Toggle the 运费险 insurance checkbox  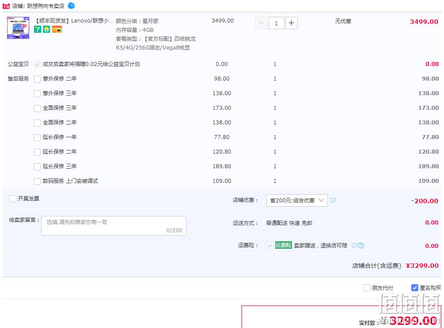coord(269,245)
